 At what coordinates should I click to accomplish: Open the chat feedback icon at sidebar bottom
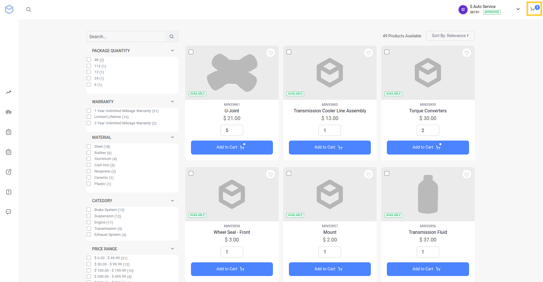click(9, 212)
